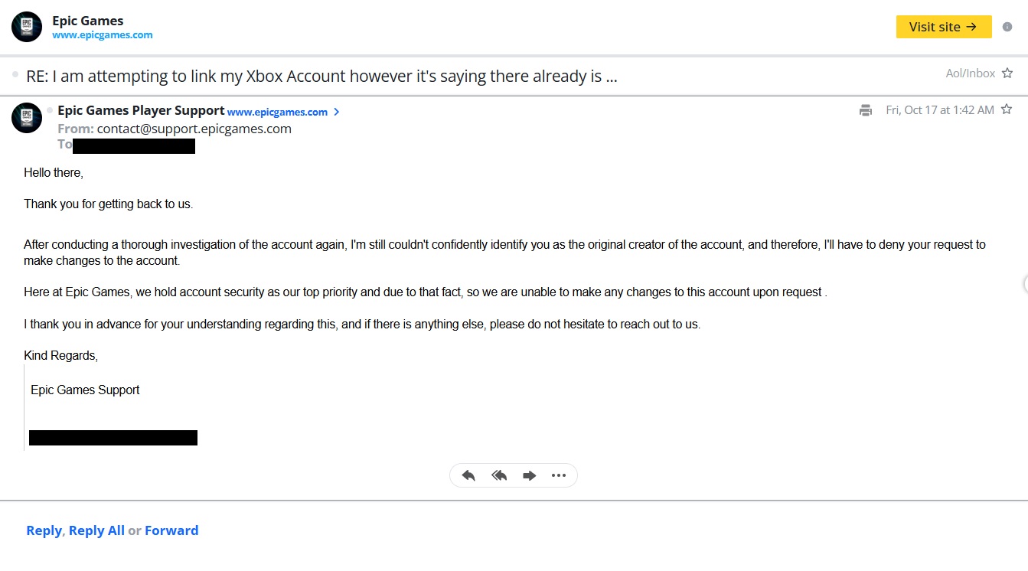Click the Hello there, greeting line
Viewport: 1028px width, 571px height.
[54, 173]
